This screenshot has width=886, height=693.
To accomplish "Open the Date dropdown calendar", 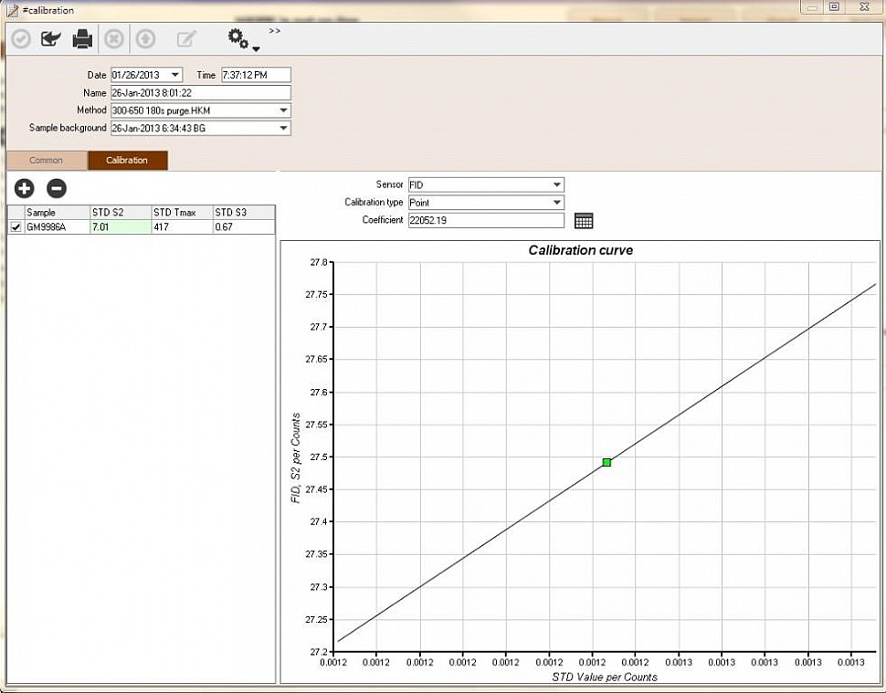I will pos(175,75).
